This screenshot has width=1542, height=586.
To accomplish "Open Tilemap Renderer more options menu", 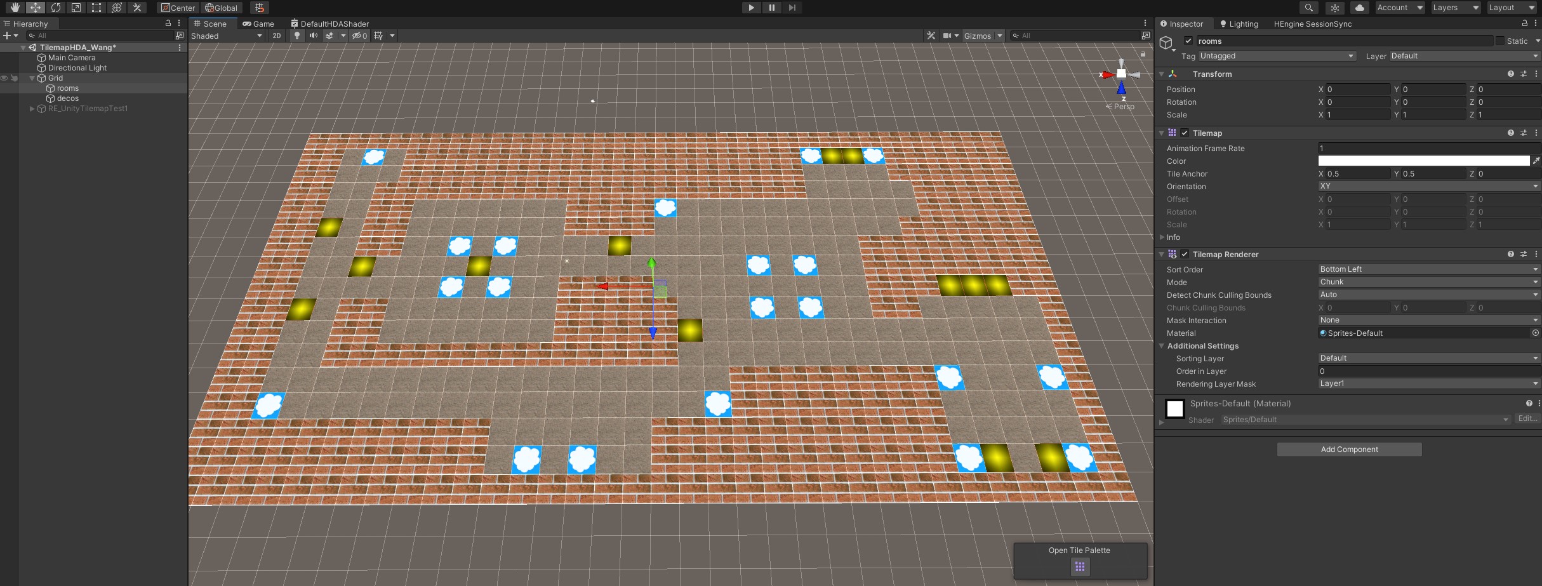I will click(1536, 255).
